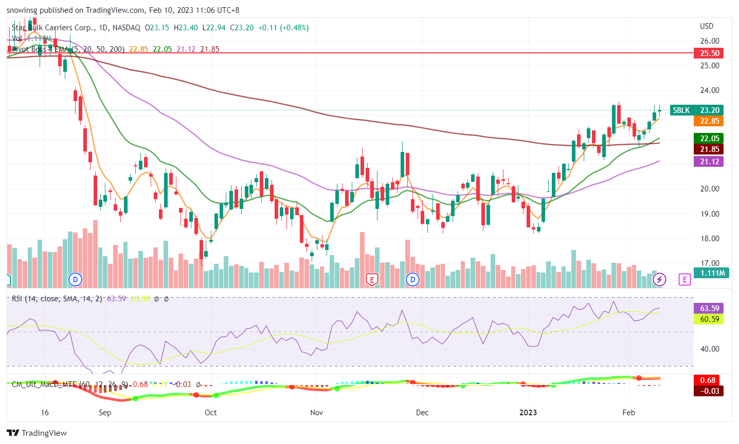Click the TradingView logo at the bottom
Image resolution: width=739 pixels, height=444 pixels.
coord(37,433)
